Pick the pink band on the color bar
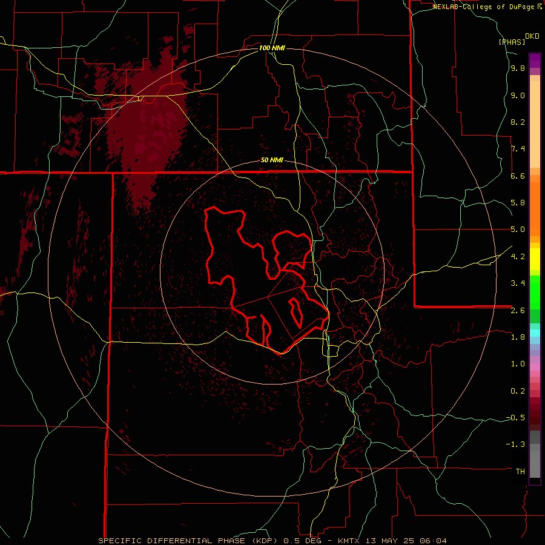 [x=535, y=367]
